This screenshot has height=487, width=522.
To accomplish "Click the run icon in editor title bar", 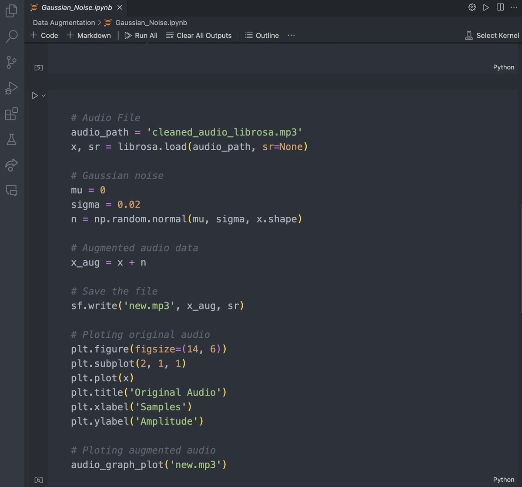I will (x=486, y=7).
